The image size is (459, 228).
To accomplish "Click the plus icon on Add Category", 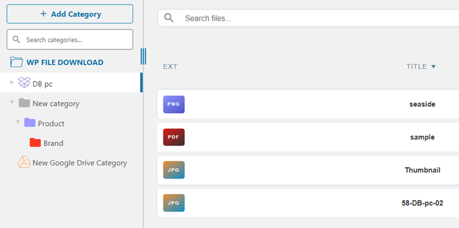I will pyautogui.click(x=44, y=14).
